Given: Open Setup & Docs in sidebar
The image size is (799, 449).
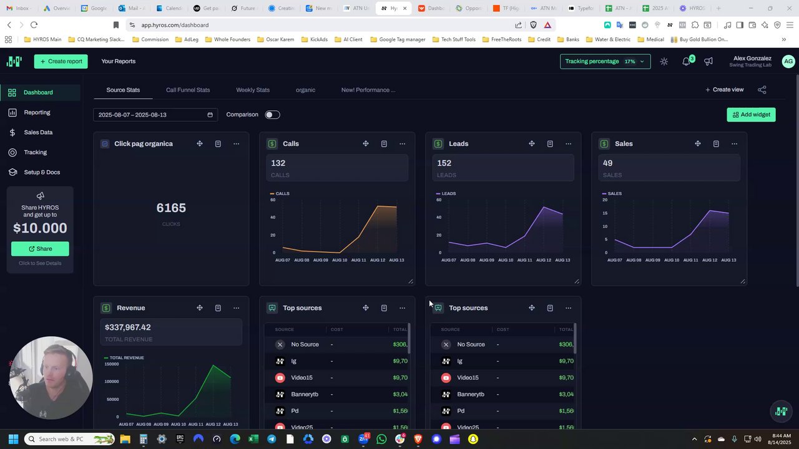Looking at the screenshot, I should tap(40, 172).
